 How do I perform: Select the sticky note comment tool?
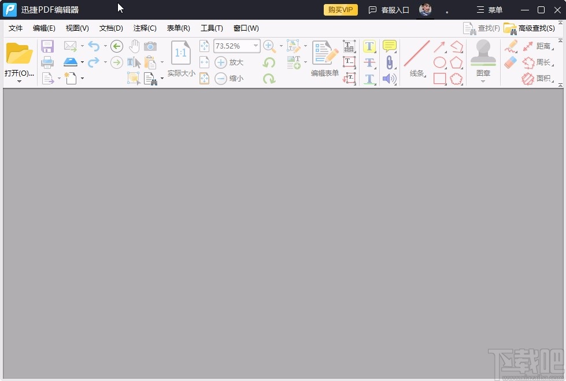[x=389, y=46]
